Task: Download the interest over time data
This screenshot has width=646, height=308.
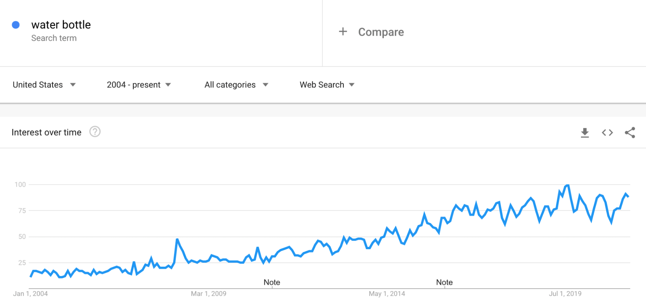Action: [x=585, y=133]
